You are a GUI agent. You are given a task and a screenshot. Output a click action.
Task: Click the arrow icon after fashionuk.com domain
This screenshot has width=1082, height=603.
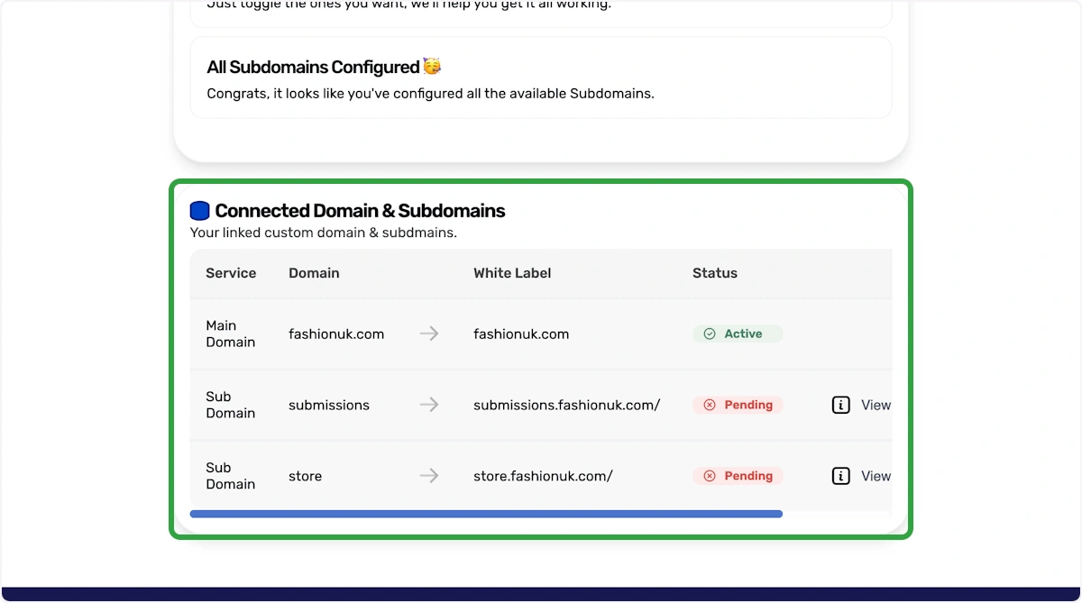(429, 333)
